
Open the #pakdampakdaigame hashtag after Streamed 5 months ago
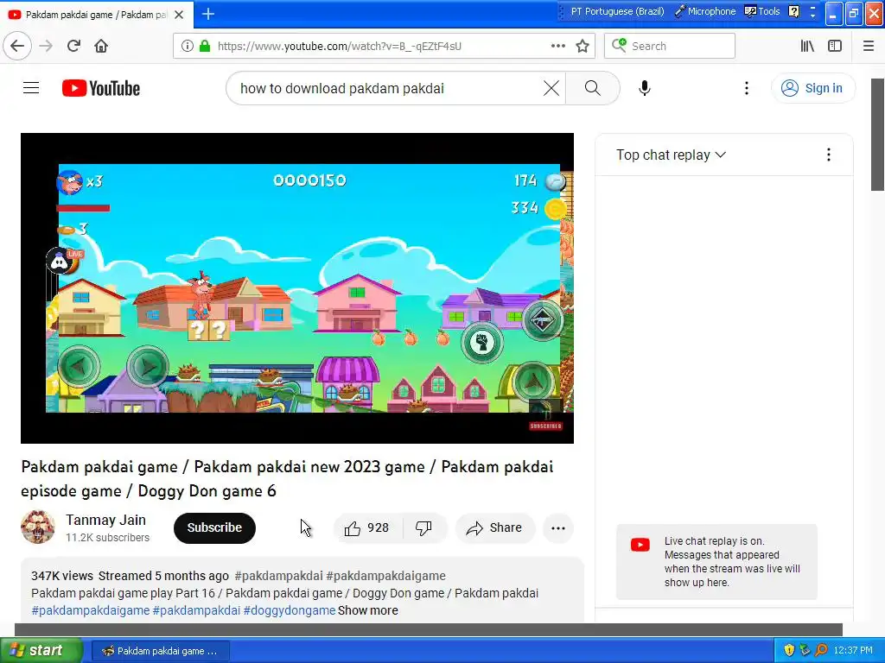386,576
